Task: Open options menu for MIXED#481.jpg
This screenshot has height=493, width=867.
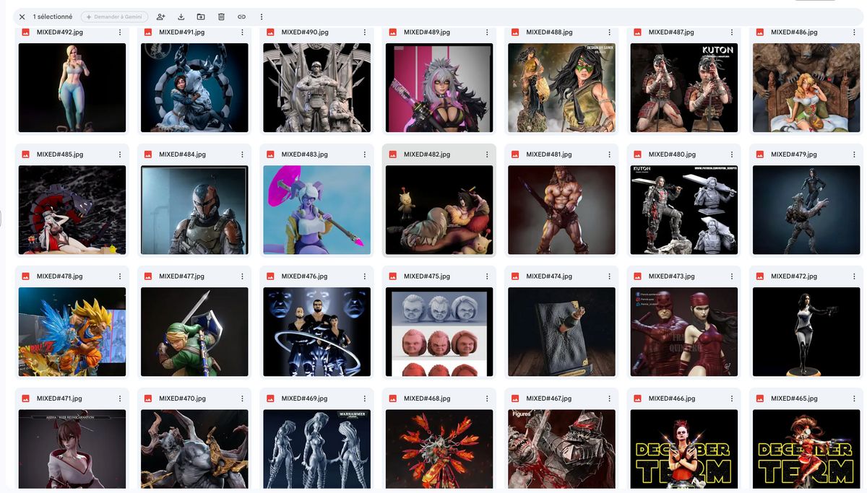Action: [610, 154]
